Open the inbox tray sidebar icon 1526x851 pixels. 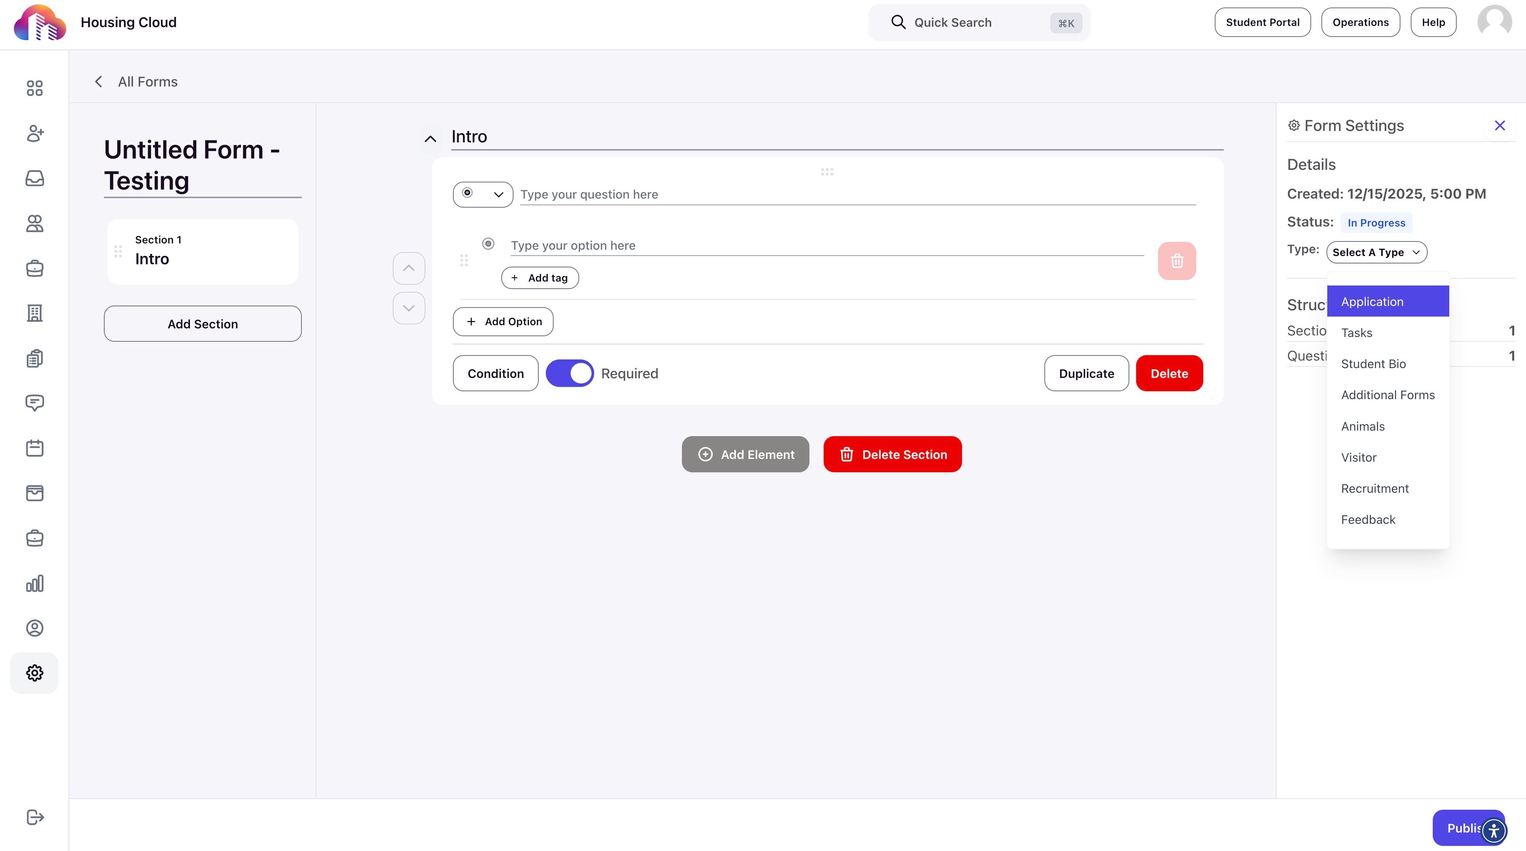[x=34, y=178]
